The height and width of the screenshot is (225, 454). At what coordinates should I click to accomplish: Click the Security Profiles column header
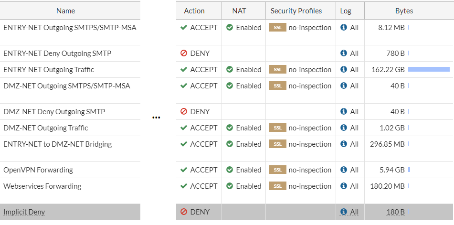click(x=296, y=11)
